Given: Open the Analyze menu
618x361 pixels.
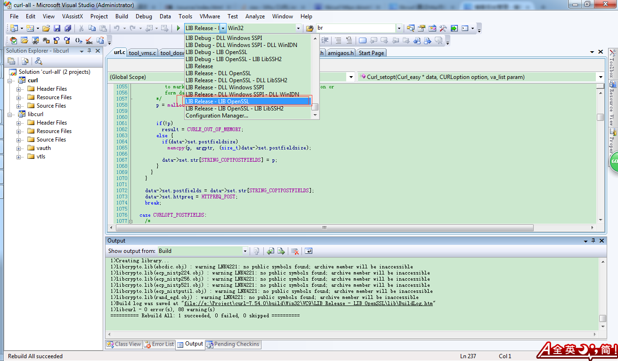Looking at the screenshot, I should coord(255,16).
